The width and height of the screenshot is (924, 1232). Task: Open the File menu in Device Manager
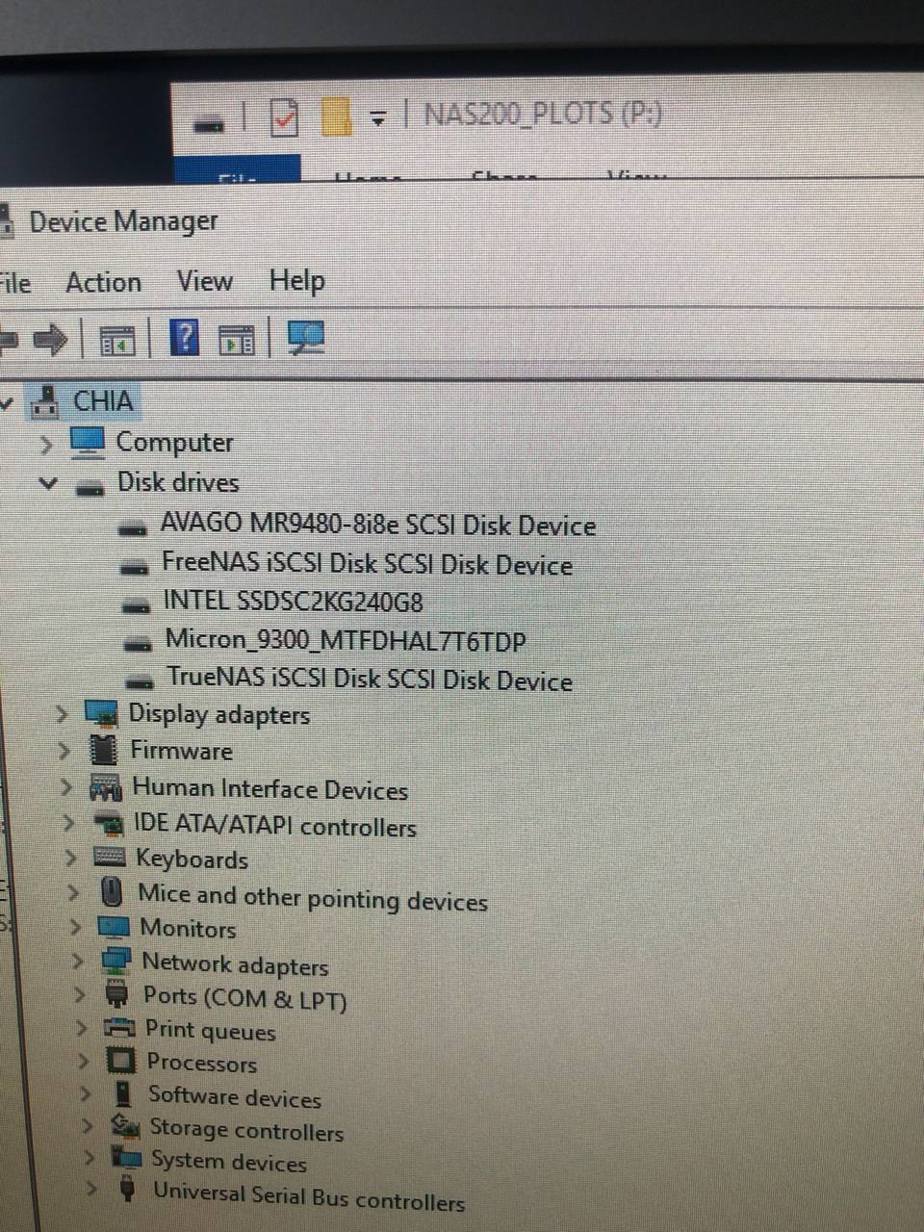click(x=15, y=284)
